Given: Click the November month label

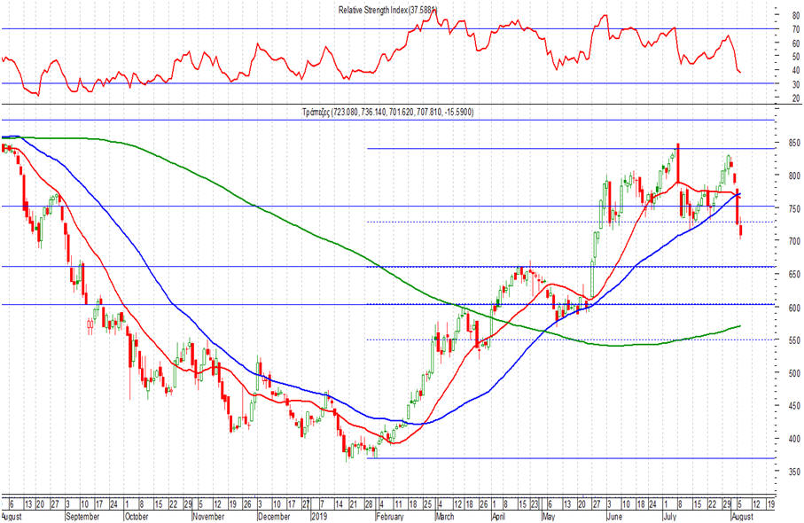Looking at the screenshot, I should point(210,516).
